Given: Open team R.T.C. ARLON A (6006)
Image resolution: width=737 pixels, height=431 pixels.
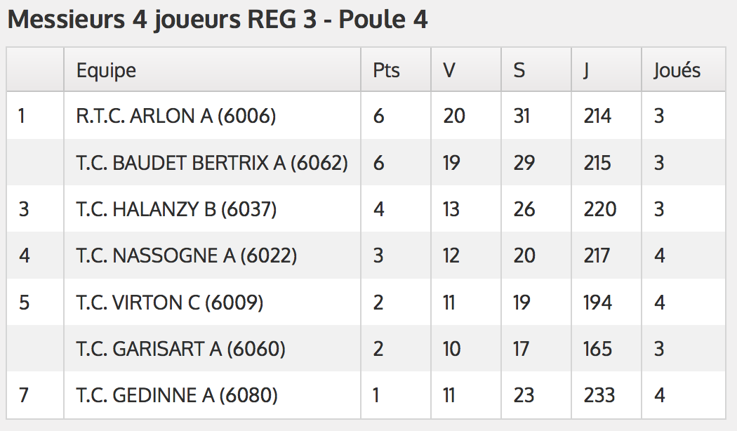Looking at the screenshot, I should 175,116.
